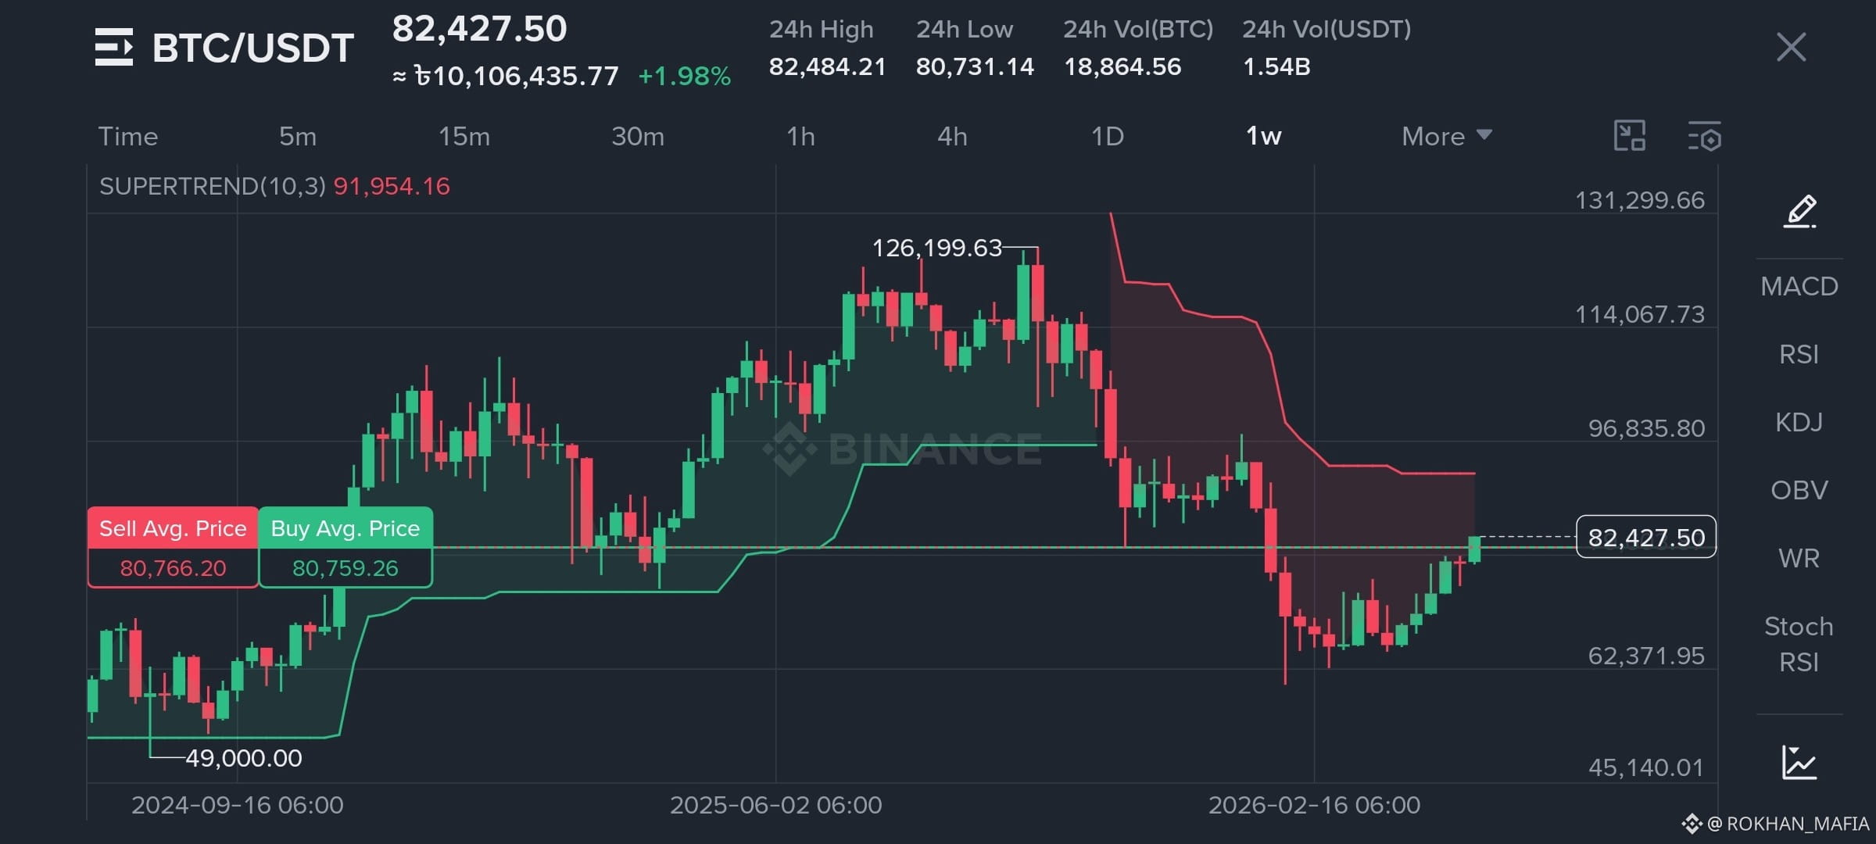
Task: Open the line chart icon at bottom right
Action: 1799,763
